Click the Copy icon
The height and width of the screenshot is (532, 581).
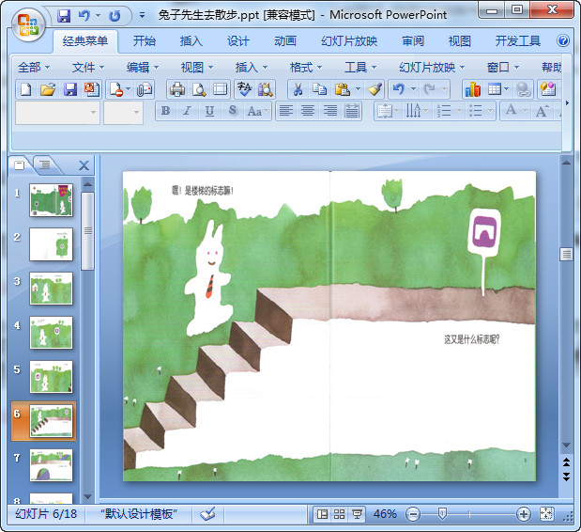point(319,89)
